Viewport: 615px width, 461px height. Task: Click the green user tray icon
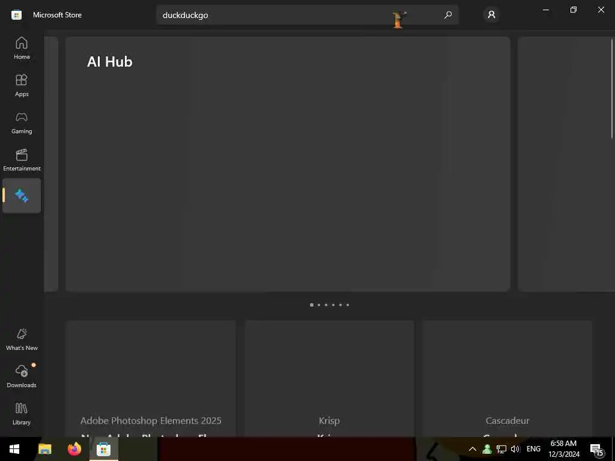[x=486, y=449]
